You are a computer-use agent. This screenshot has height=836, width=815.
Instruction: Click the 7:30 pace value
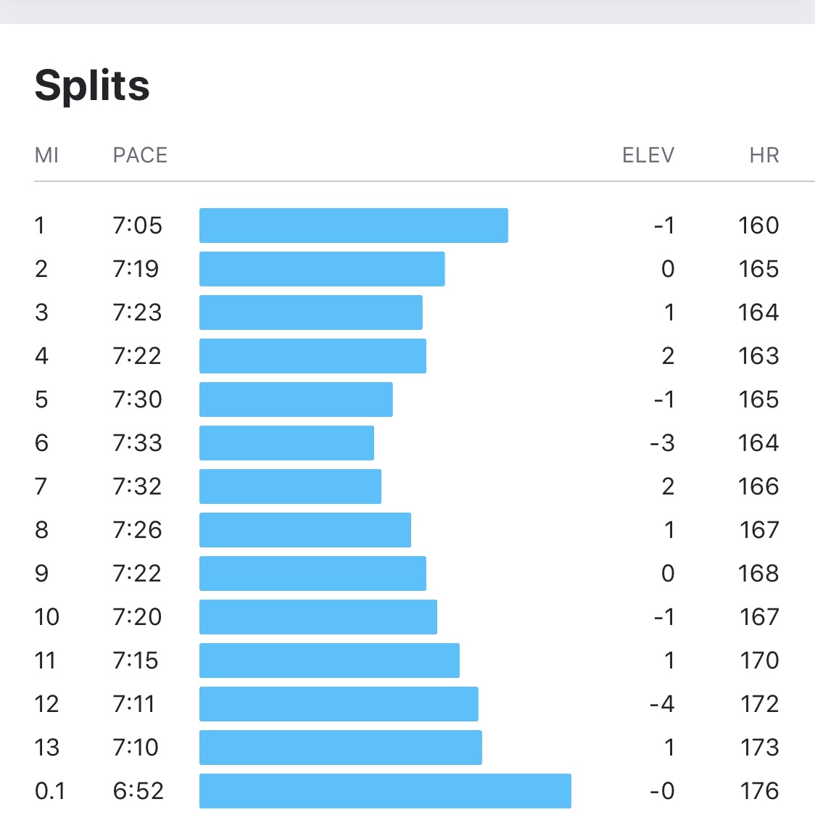pyautogui.click(x=137, y=400)
